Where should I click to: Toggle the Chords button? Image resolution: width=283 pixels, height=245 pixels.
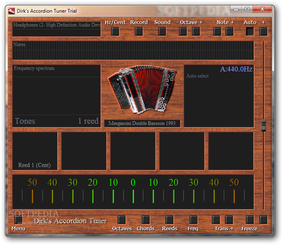(146, 220)
